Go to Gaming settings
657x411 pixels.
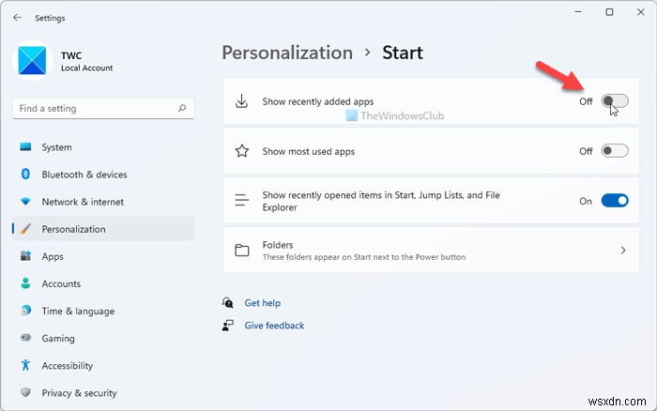coord(103,338)
